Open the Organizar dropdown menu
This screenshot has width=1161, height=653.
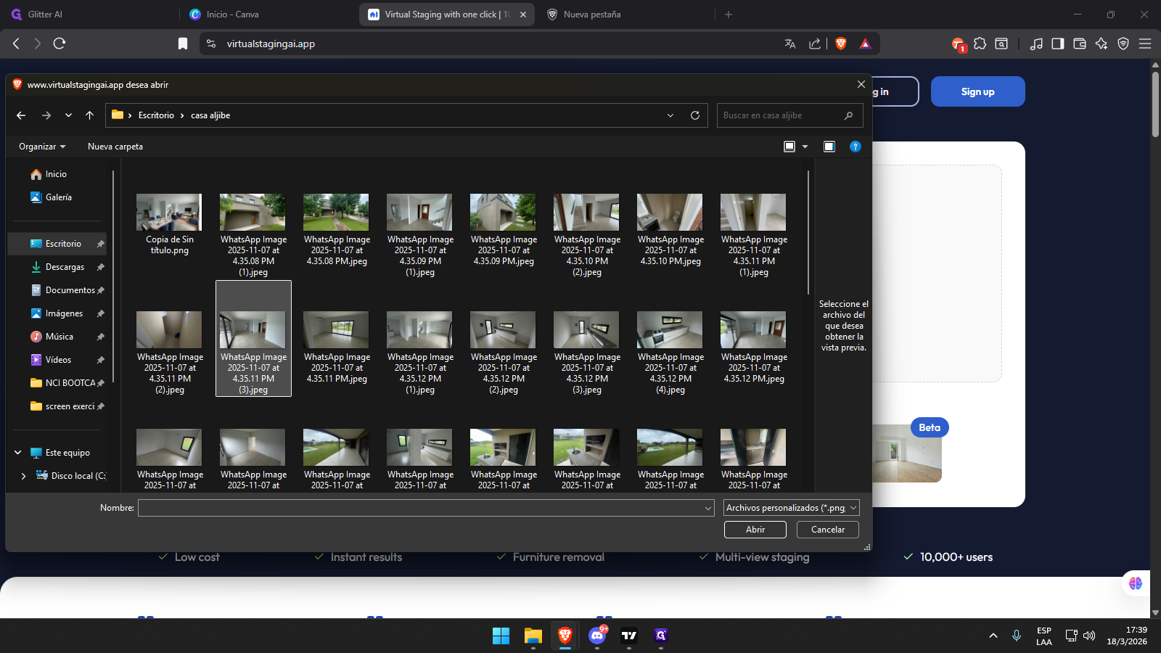click(42, 147)
